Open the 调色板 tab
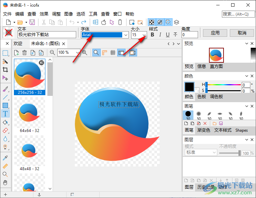Screen dimensions: 256x198 [216, 97]
